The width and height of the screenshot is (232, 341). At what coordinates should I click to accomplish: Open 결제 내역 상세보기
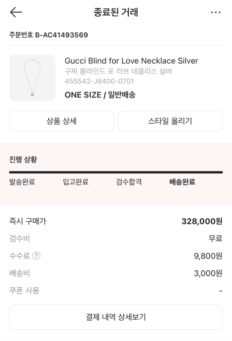click(116, 317)
